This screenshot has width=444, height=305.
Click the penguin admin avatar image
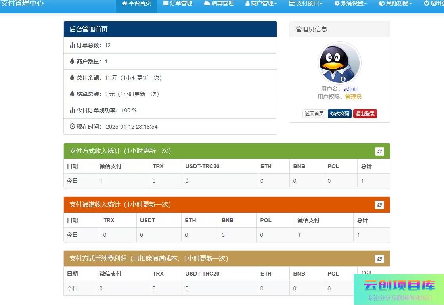tap(340, 63)
